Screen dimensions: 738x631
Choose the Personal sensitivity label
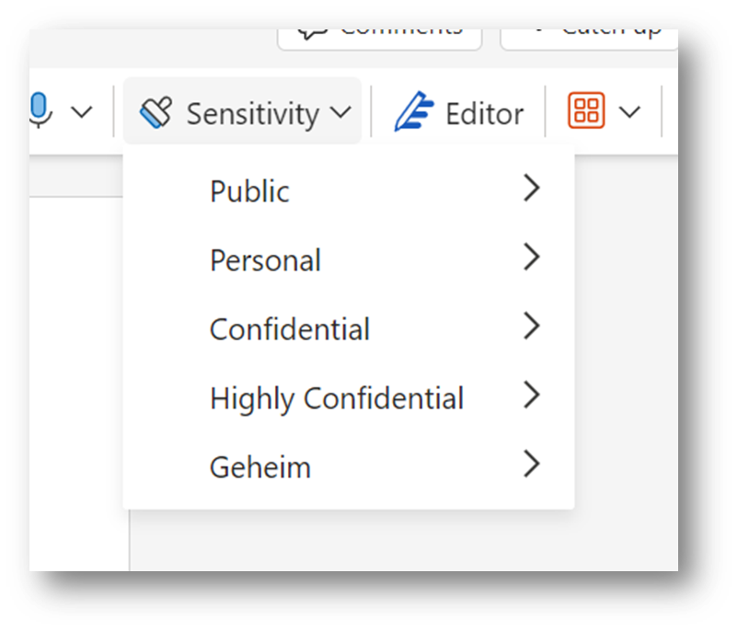click(x=265, y=260)
